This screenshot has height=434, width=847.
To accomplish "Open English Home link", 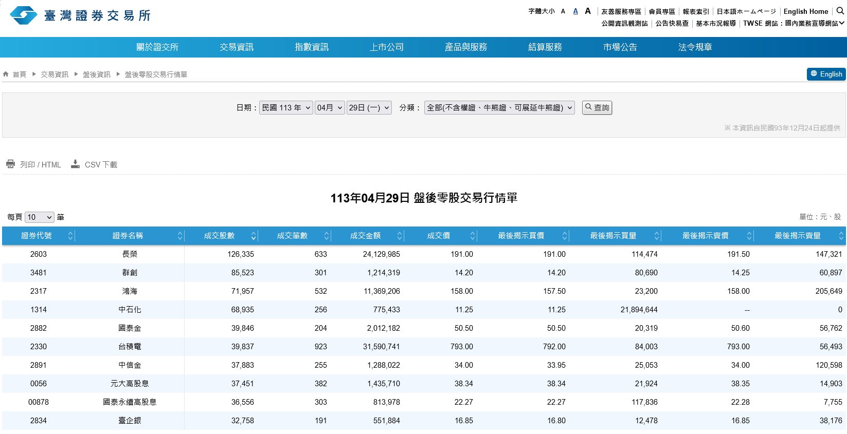I will pos(806,11).
